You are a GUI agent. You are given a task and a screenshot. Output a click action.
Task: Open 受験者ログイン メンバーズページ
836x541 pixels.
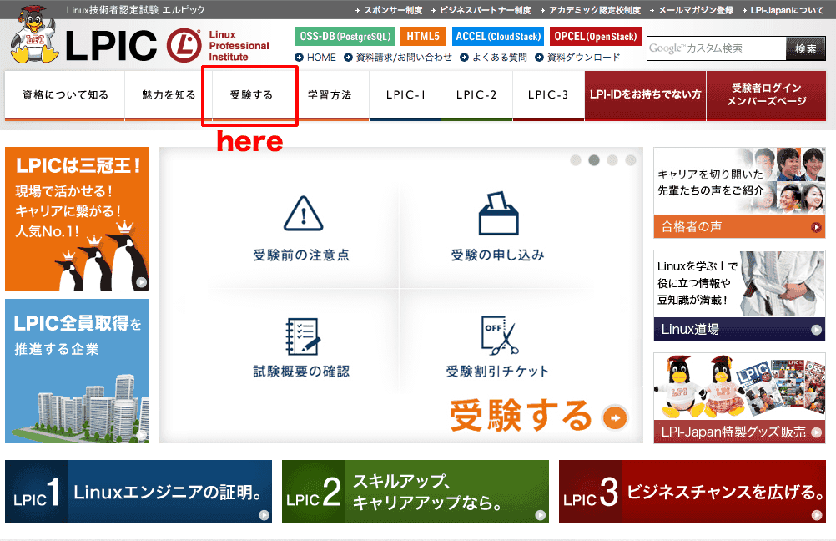[x=766, y=94]
